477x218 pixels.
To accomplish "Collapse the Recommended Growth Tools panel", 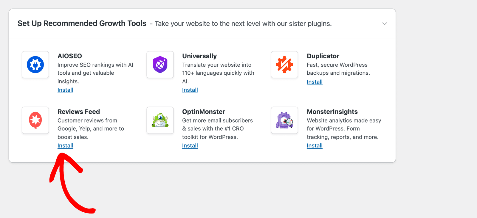I will (385, 23).
